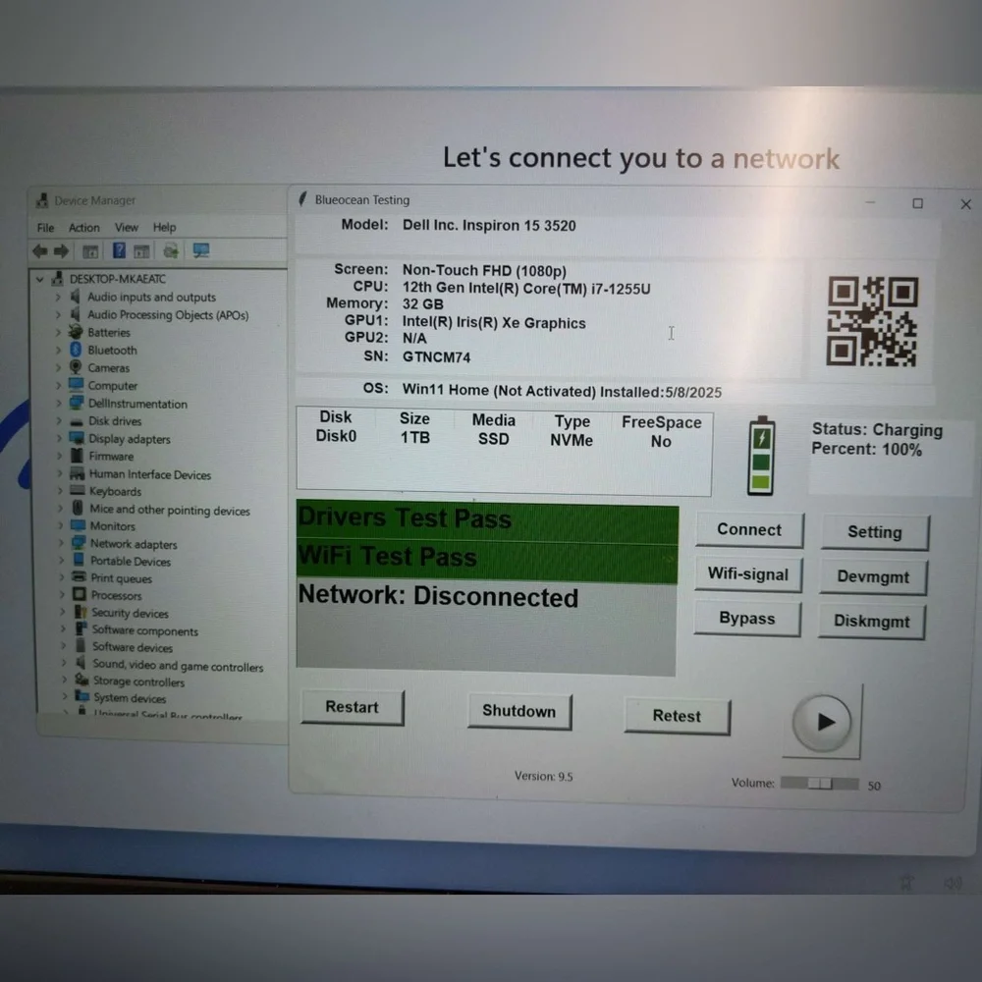Click the forward arrow in Device Manager toolbar
The width and height of the screenshot is (982, 982).
click(61, 251)
